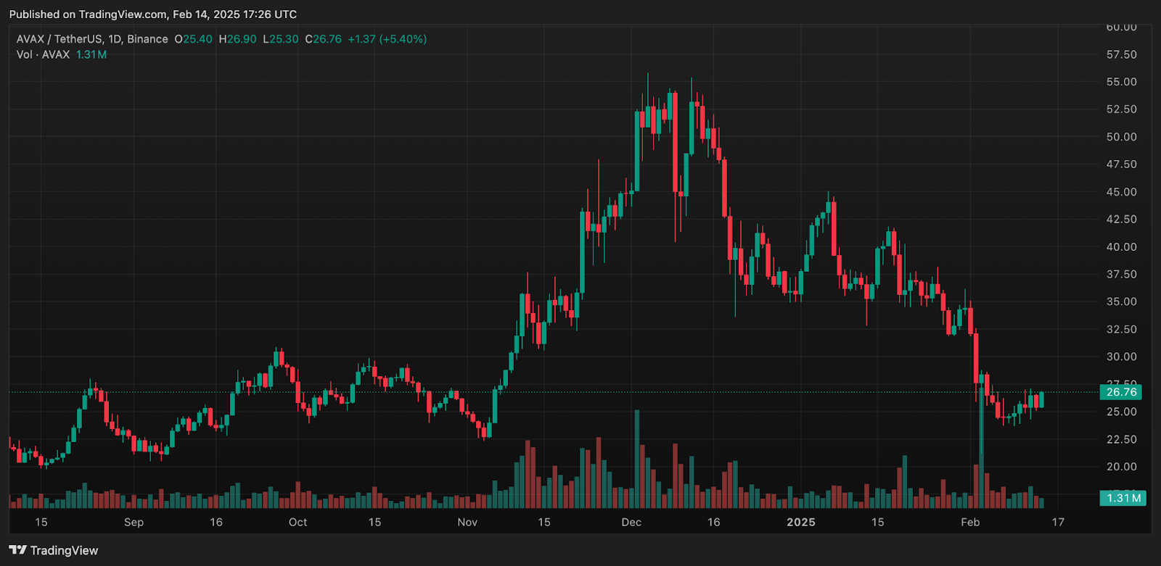This screenshot has height=566, width=1161.
Task: Click the 40.00 price axis label
Action: click(1121, 247)
